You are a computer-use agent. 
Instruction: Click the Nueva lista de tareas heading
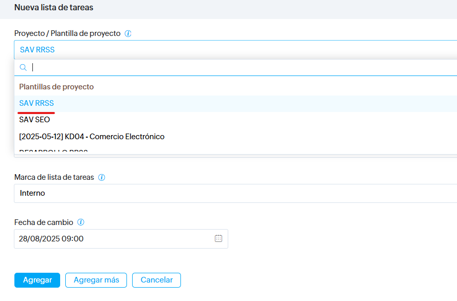(53, 8)
